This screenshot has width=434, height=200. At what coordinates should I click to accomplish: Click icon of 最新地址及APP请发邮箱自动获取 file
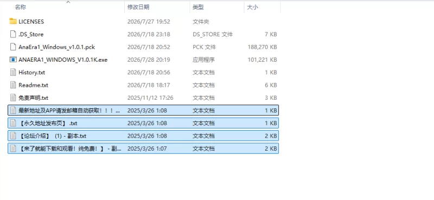click(x=13, y=111)
